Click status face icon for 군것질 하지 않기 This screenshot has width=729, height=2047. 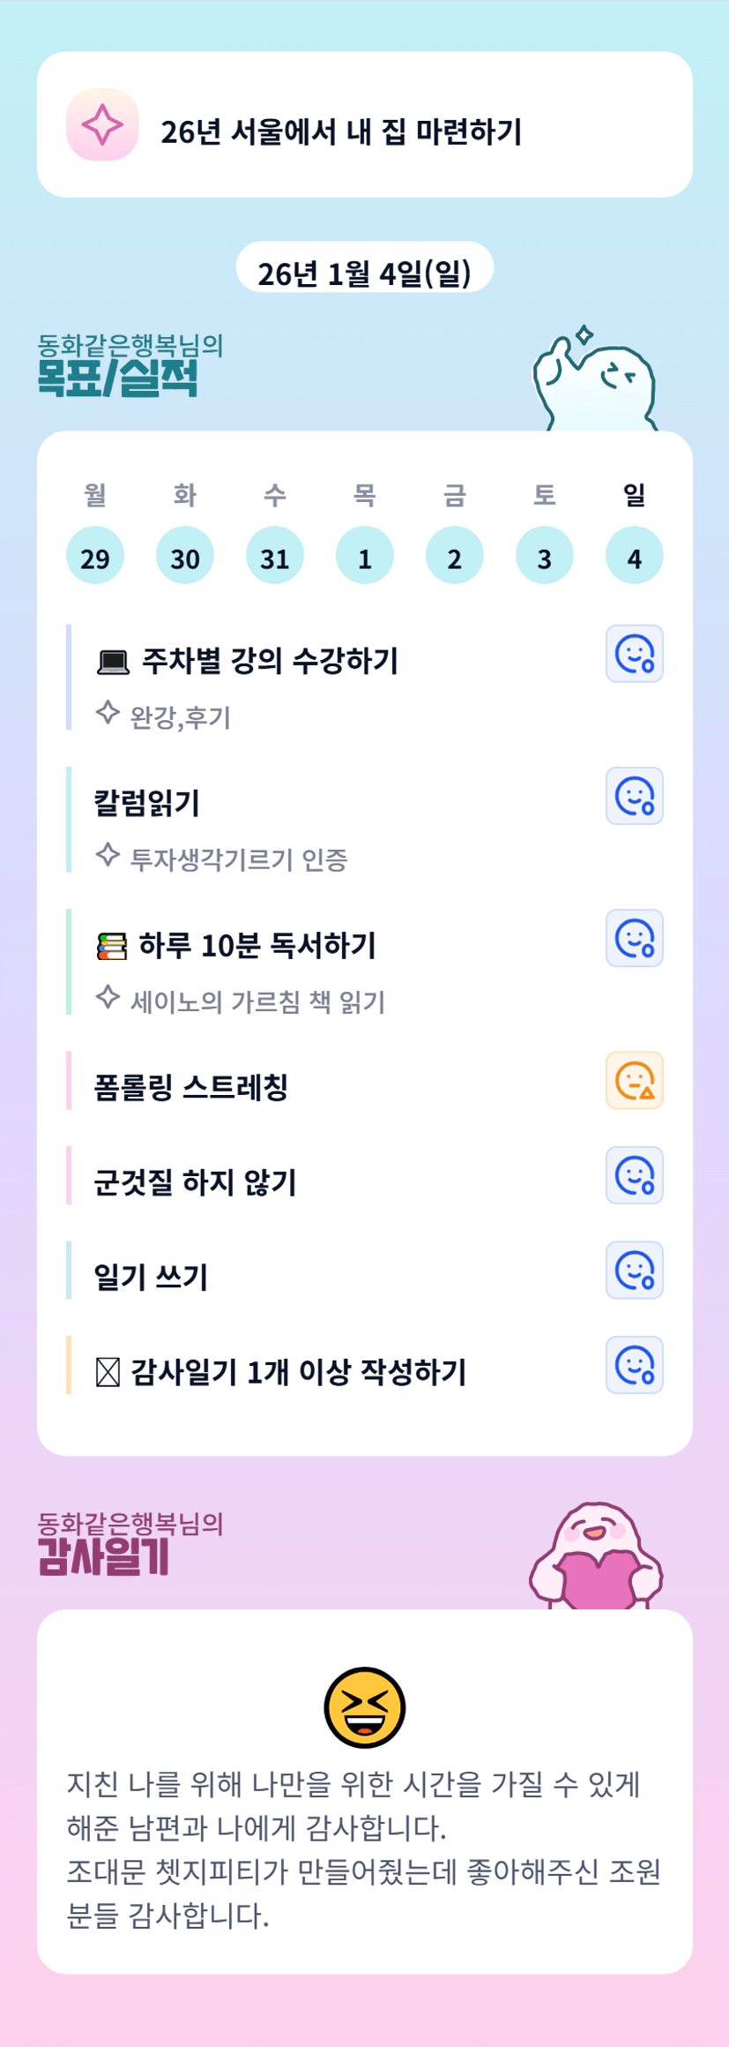[634, 1175]
